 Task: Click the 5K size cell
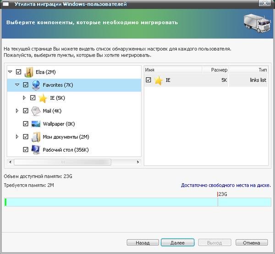tap(224, 80)
